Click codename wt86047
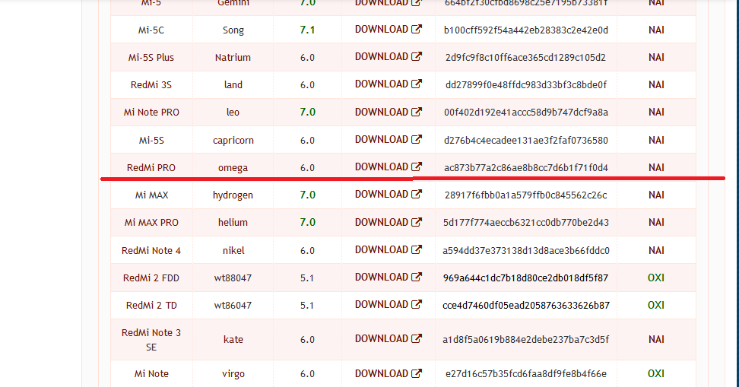The height and width of the screenshot is (387, 739). tap(233, 306)
